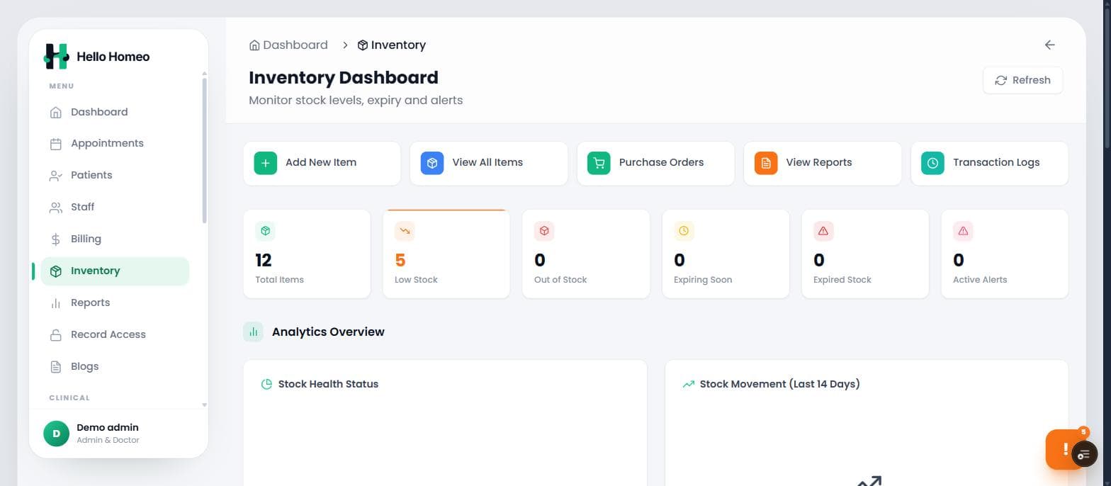This screenshot has height=486, width=1111.
Task: Click the breadcrumb Dashboard home icon
Action: (254, 45)
